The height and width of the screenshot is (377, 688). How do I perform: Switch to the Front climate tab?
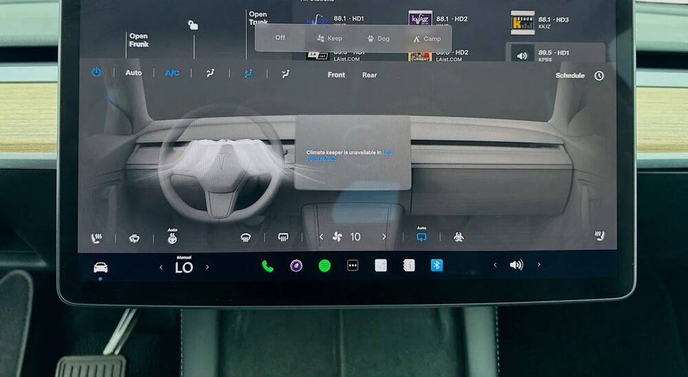tap(336, 75)
